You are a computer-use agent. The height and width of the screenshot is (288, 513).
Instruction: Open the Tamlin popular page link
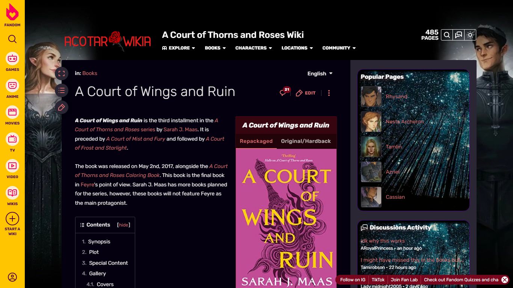click(394, 147)
